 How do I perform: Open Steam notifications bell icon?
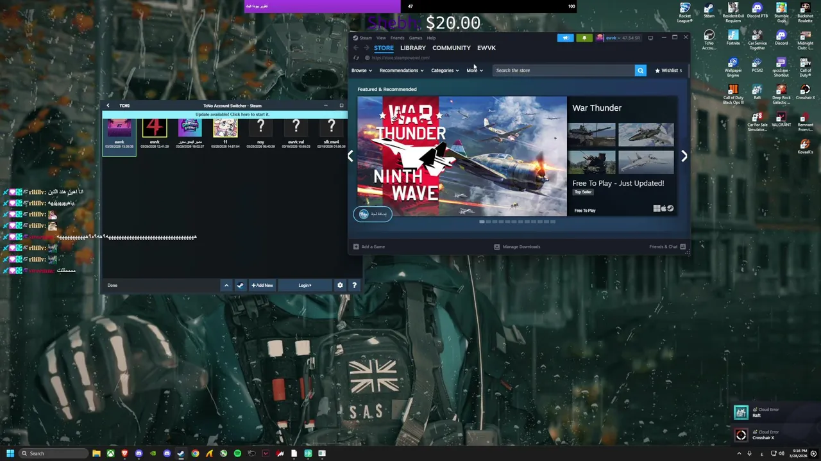pos(584,38)
